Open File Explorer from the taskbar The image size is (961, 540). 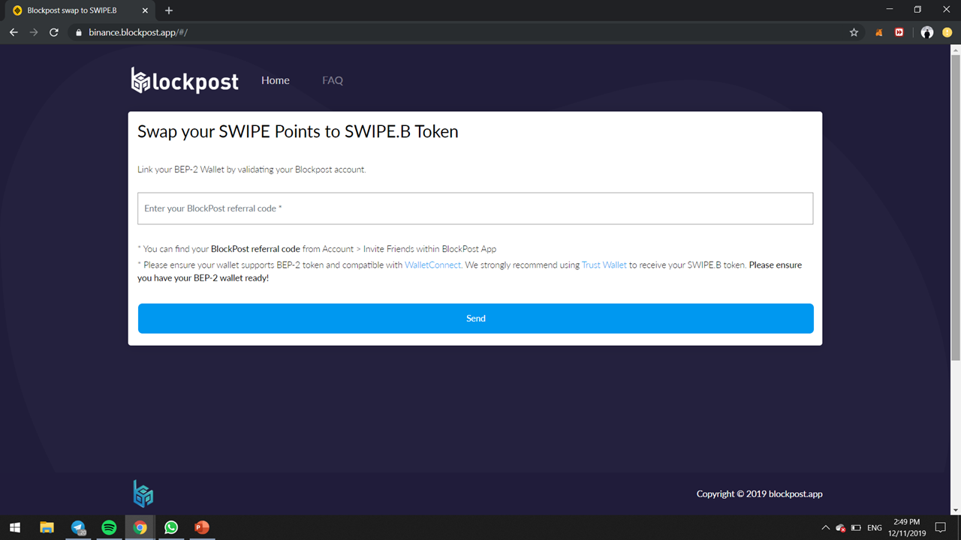47,528
